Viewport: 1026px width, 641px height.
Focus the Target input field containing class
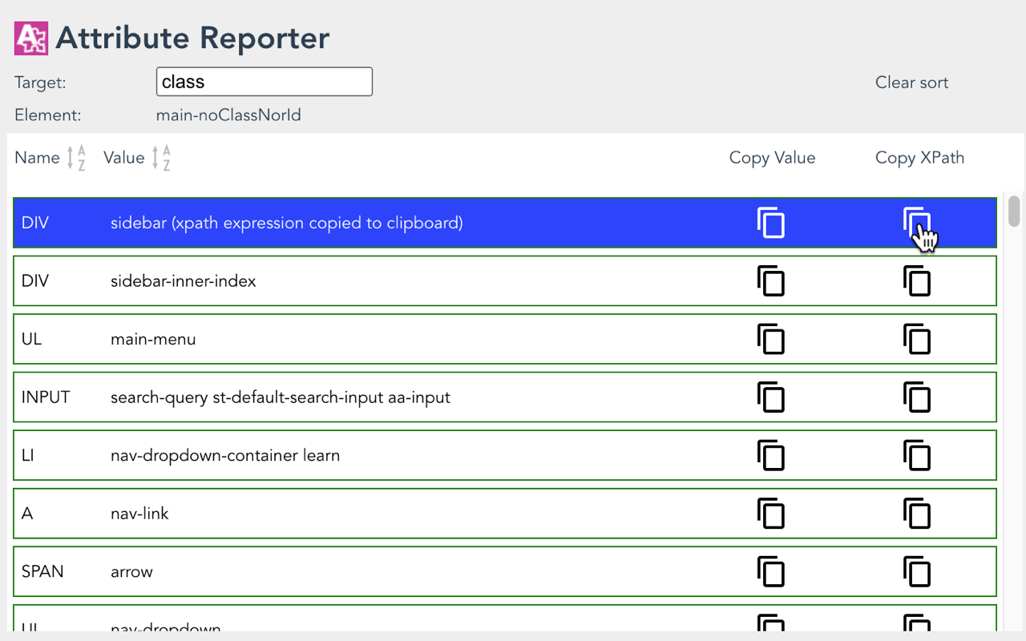click(264, 82)
